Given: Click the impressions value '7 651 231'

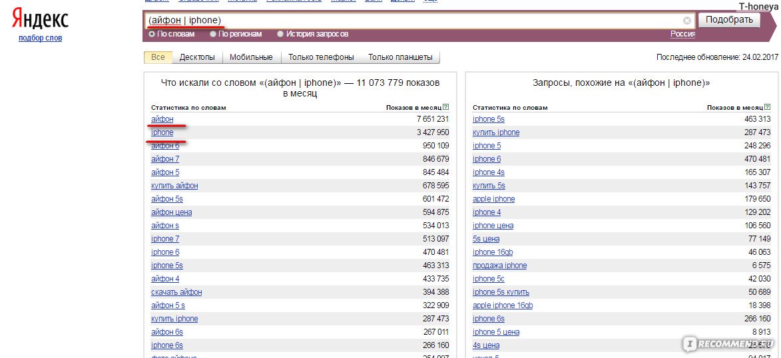Looking at the screenshot, I should click(432, 119).
